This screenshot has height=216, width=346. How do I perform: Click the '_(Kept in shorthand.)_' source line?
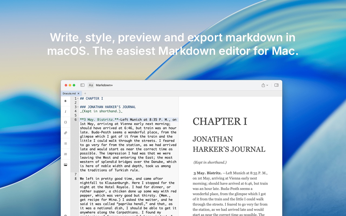tap(101, 111)
